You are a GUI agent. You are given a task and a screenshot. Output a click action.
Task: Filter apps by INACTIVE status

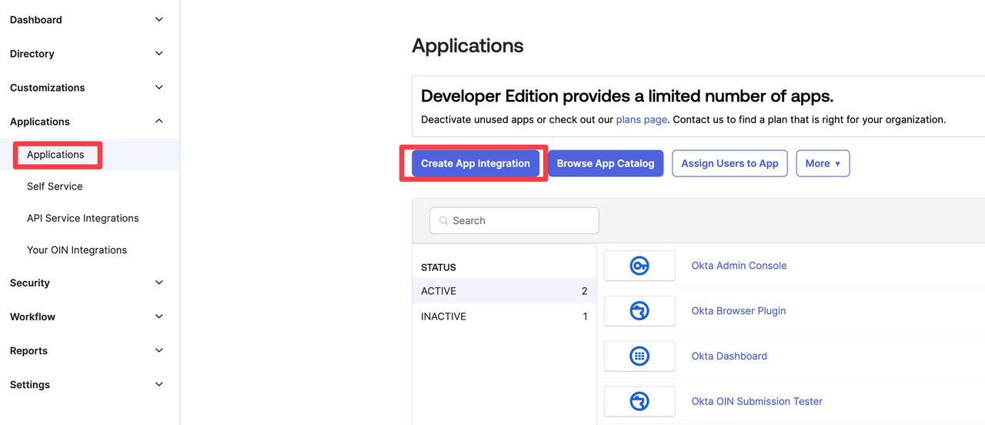point(504,316)
